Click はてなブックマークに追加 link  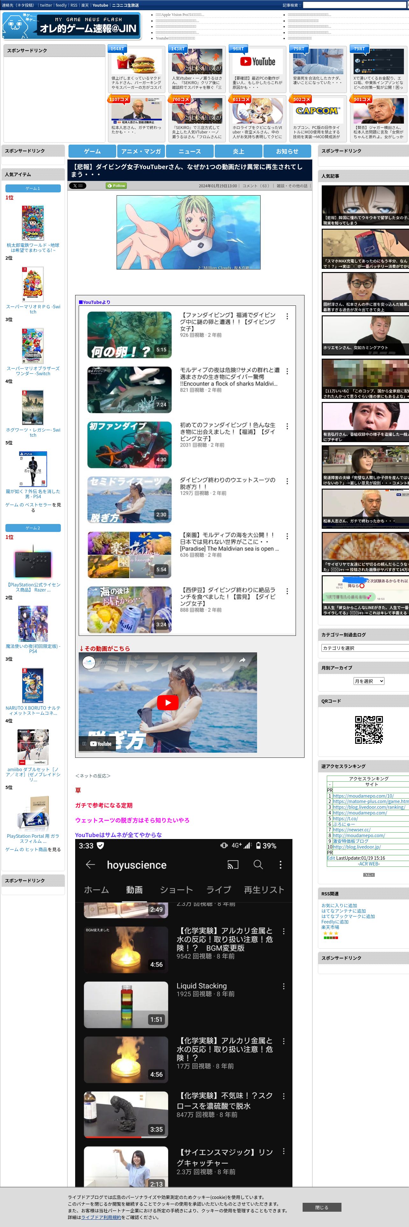tap(348, 916)
